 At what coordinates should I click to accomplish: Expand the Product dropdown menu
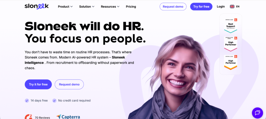(x=65, y=6)
